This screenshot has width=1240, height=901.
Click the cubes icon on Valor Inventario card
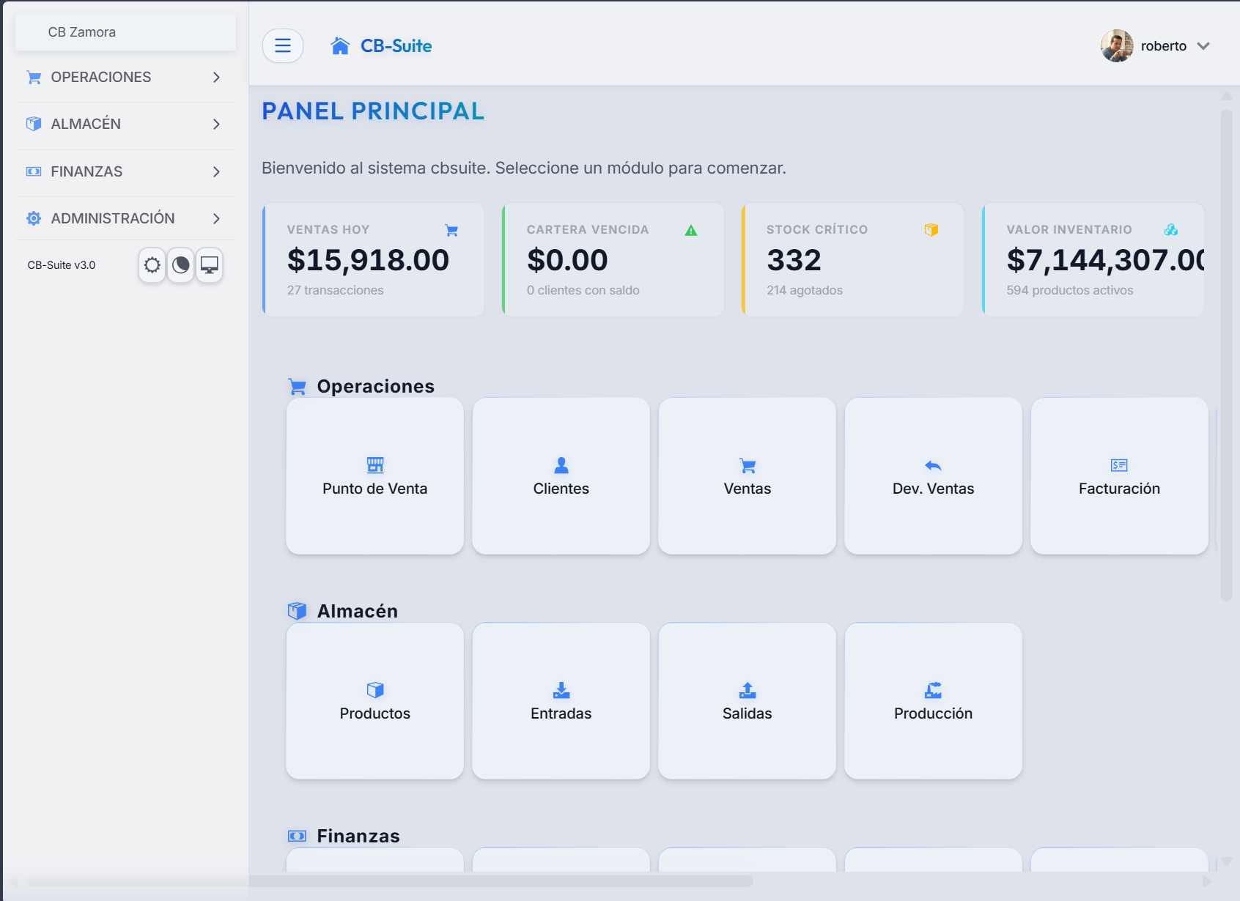(1171, 230)
